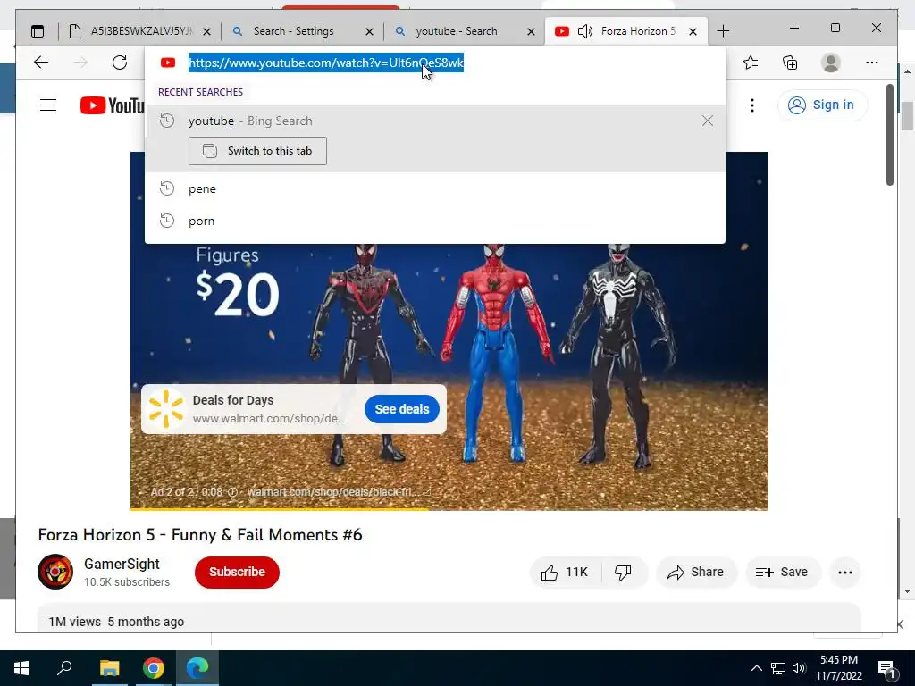Open YouTube settings three-dot menu
The width and height of the screenshot is (915, 686).
tap(751, 105)
